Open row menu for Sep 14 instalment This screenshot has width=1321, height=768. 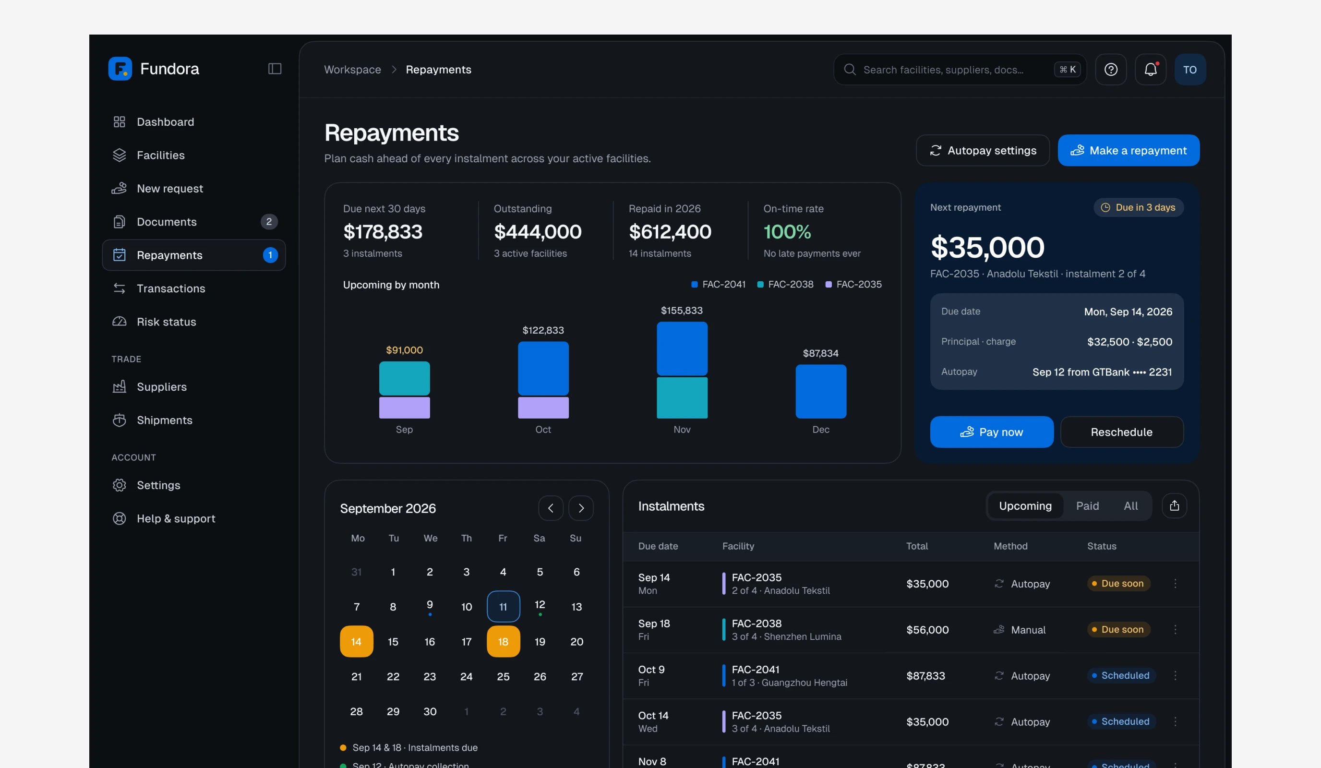point(1175,584)
